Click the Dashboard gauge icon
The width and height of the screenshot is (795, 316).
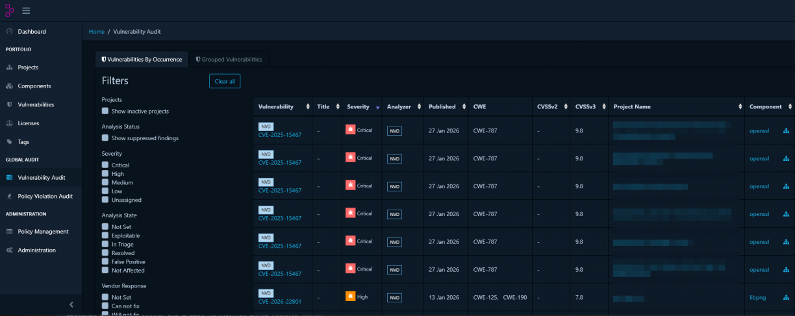coord(9,31)
